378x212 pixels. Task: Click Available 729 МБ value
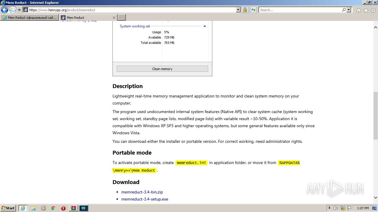(x=169, y=37)
